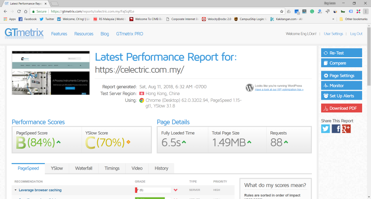Screen dimensions: 371x199
Task: Click the colorful X-shaped extension icon
Action: 359,11
